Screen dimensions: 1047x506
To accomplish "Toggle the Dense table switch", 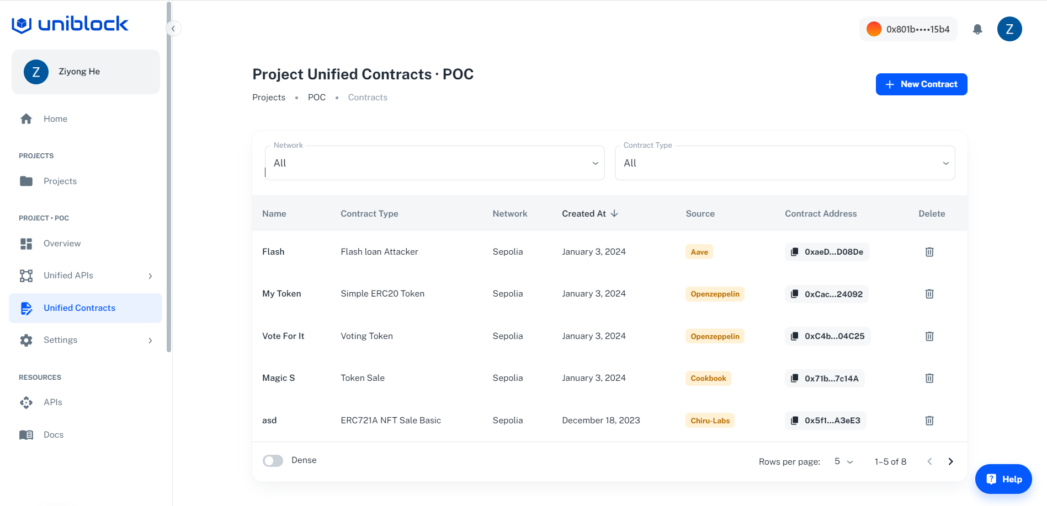I will 273,461.
